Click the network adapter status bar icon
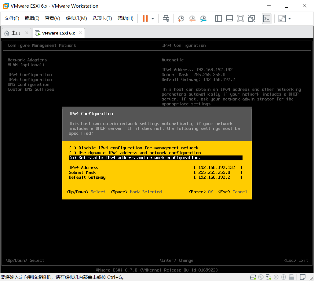 [x=268, y=277]
